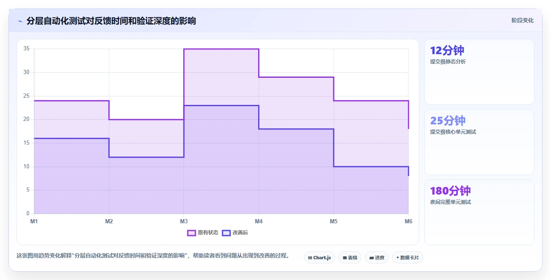This screenshot has height=280, width=551.
Task: Click the blue 改善后 legend swatch
Action: tap(226, 233)
